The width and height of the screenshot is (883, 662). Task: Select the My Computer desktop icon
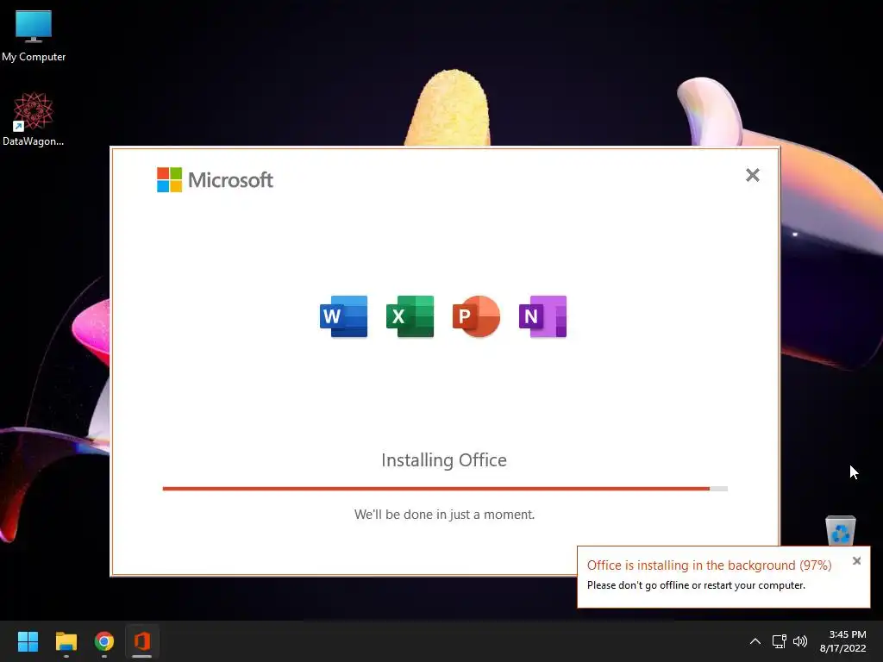[x=34, y=36]
